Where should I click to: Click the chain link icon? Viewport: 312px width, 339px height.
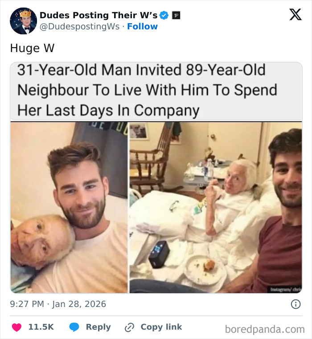[130, 327]
